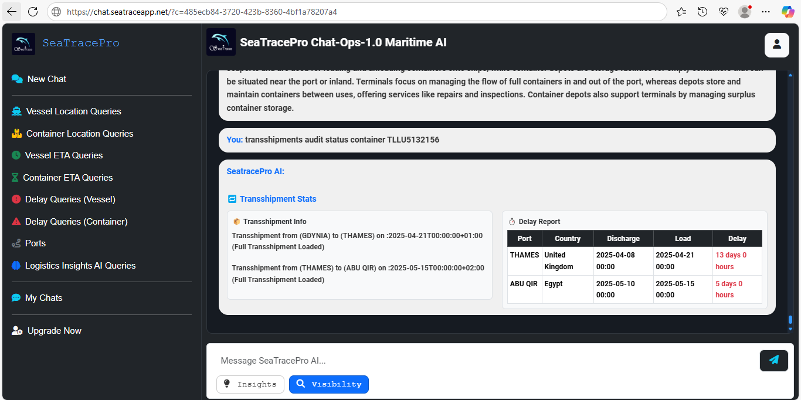
Task: Click the SeaTracePro brand text
Action: pos(81,43)
